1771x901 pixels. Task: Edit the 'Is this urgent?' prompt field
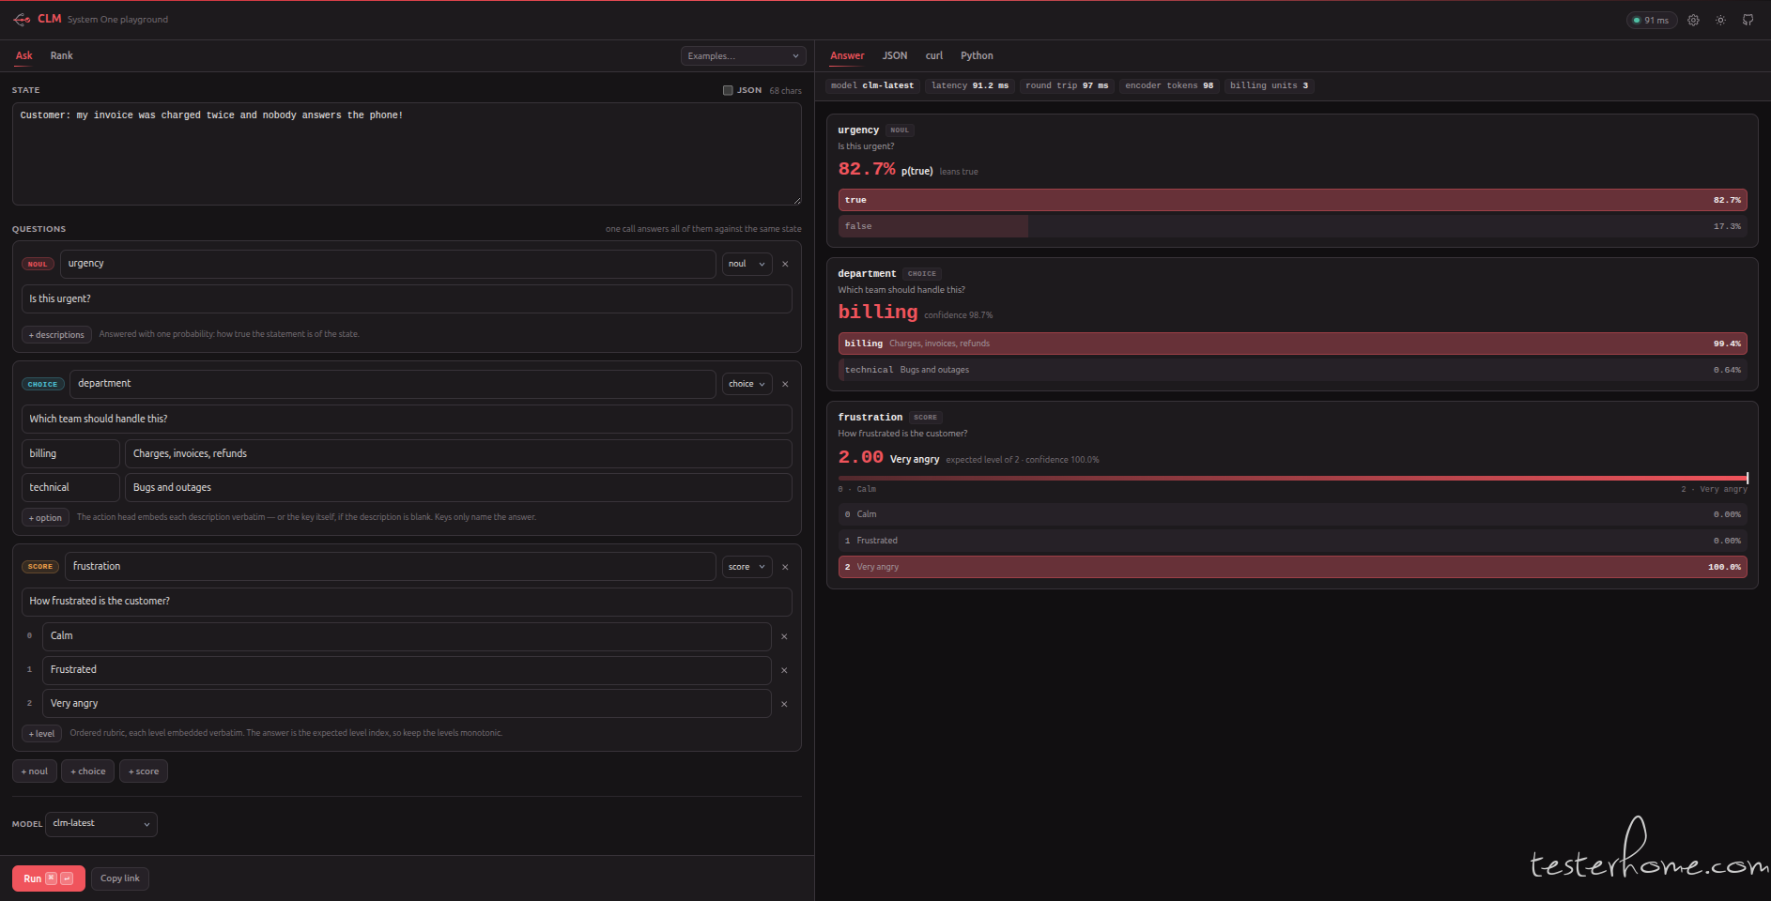click(x=407, y=299)
